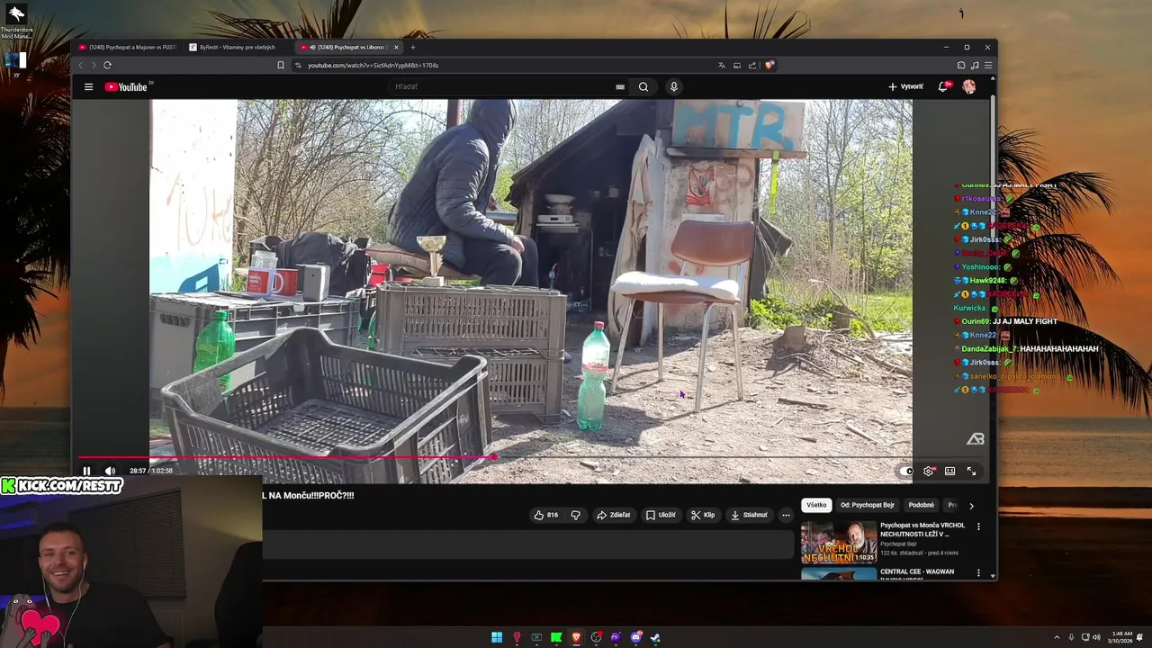Go to YouTube home via logo
The height and width of the screenshot is (648, 1152).
[126, 86]
